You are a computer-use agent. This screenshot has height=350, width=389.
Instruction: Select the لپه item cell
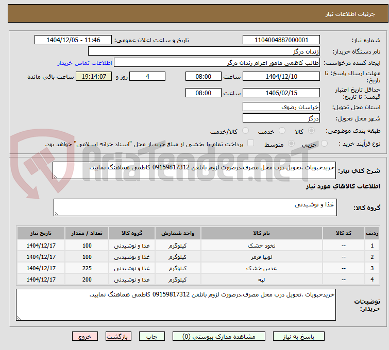262,279
